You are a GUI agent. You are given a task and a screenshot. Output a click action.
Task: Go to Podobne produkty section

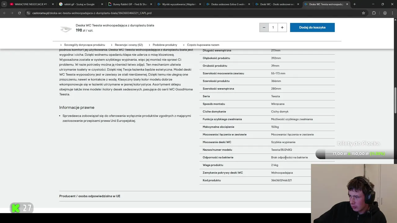165,45
